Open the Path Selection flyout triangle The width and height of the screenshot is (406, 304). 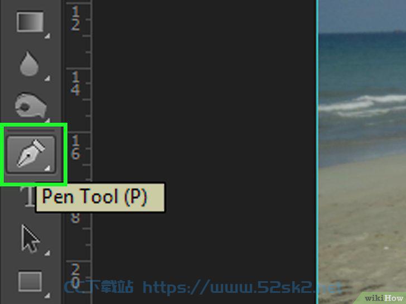click(x=47, y=253)
